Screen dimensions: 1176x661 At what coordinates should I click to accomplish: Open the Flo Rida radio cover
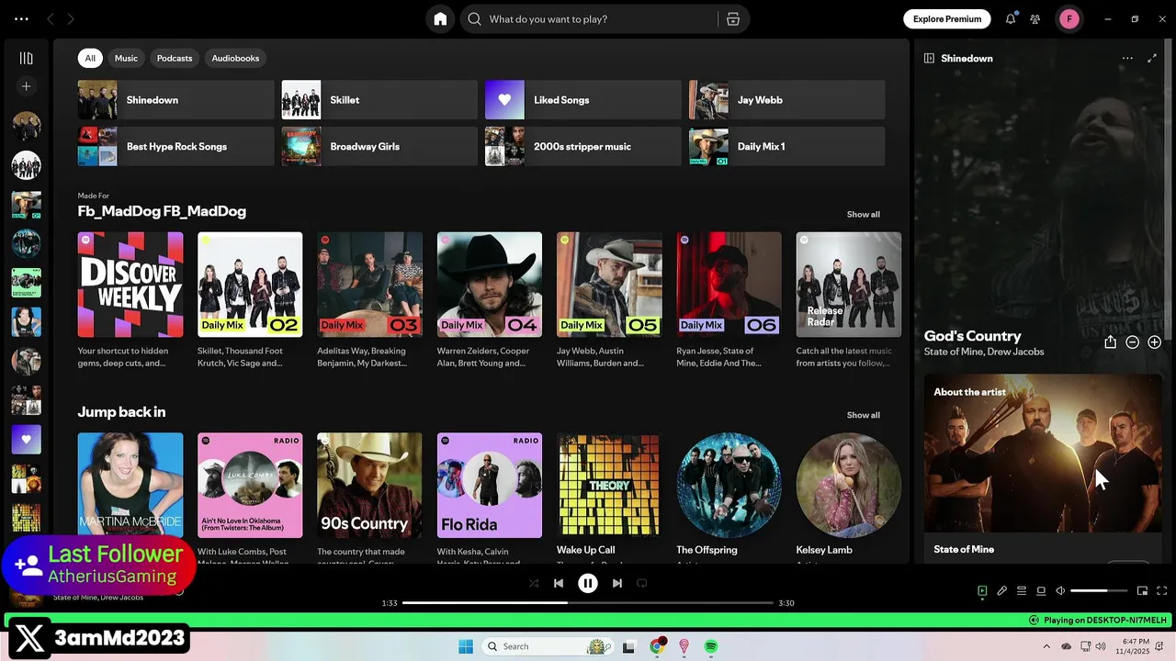click(x=490, y=486)
